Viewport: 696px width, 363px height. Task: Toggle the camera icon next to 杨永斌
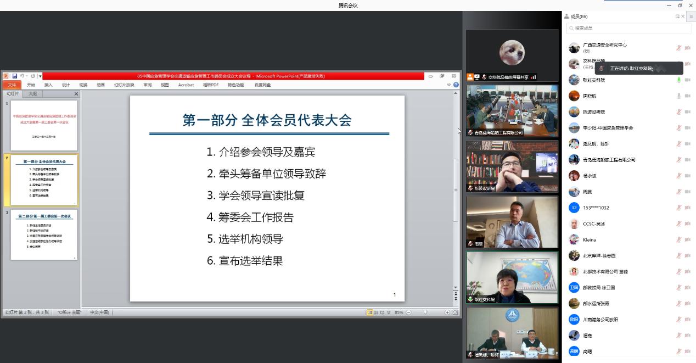[688, 176]
